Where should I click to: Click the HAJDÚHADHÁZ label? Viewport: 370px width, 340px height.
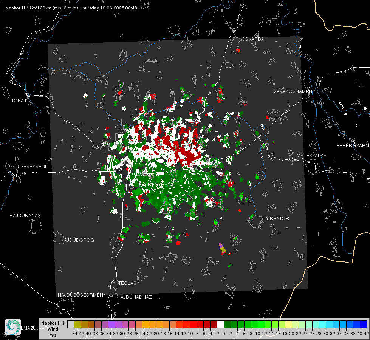coord(135,297)
